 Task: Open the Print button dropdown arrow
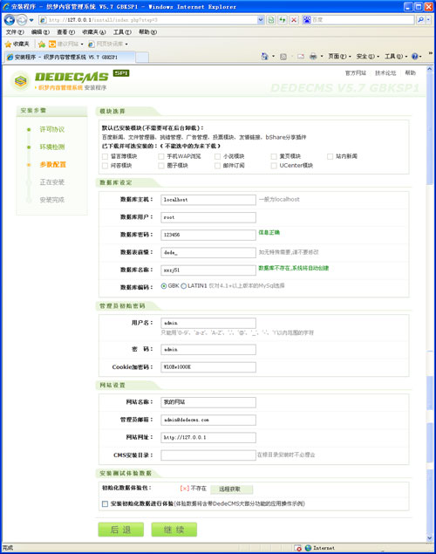(x=322, y=56)
